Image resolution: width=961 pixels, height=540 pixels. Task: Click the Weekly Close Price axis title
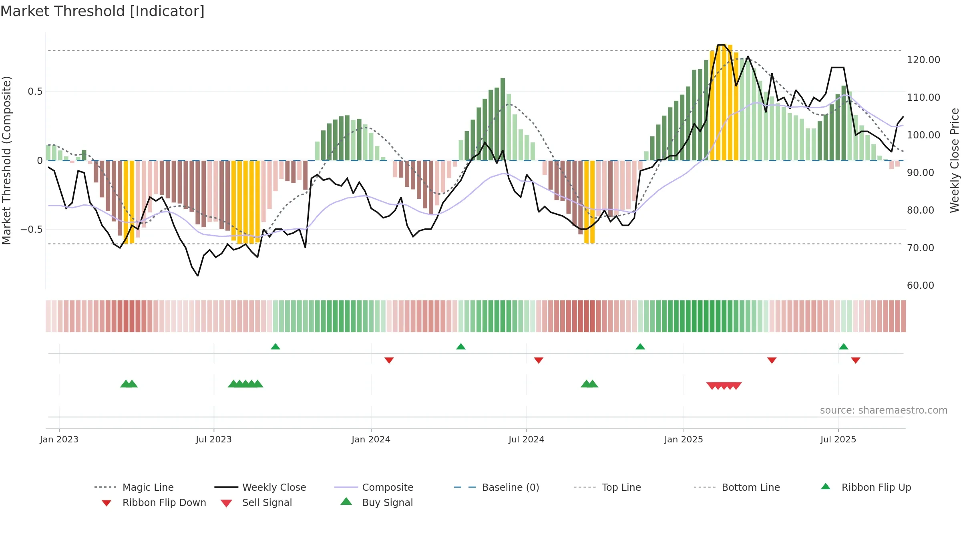pyautogui.click(x=955, y=160)
